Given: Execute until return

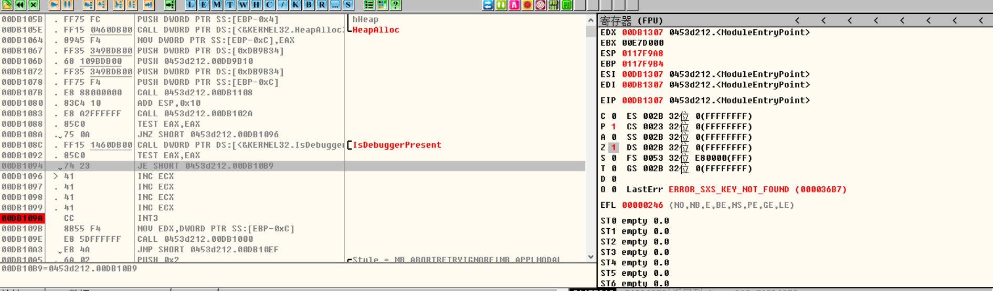Looking at the screenshot, I should pos(149,5).
